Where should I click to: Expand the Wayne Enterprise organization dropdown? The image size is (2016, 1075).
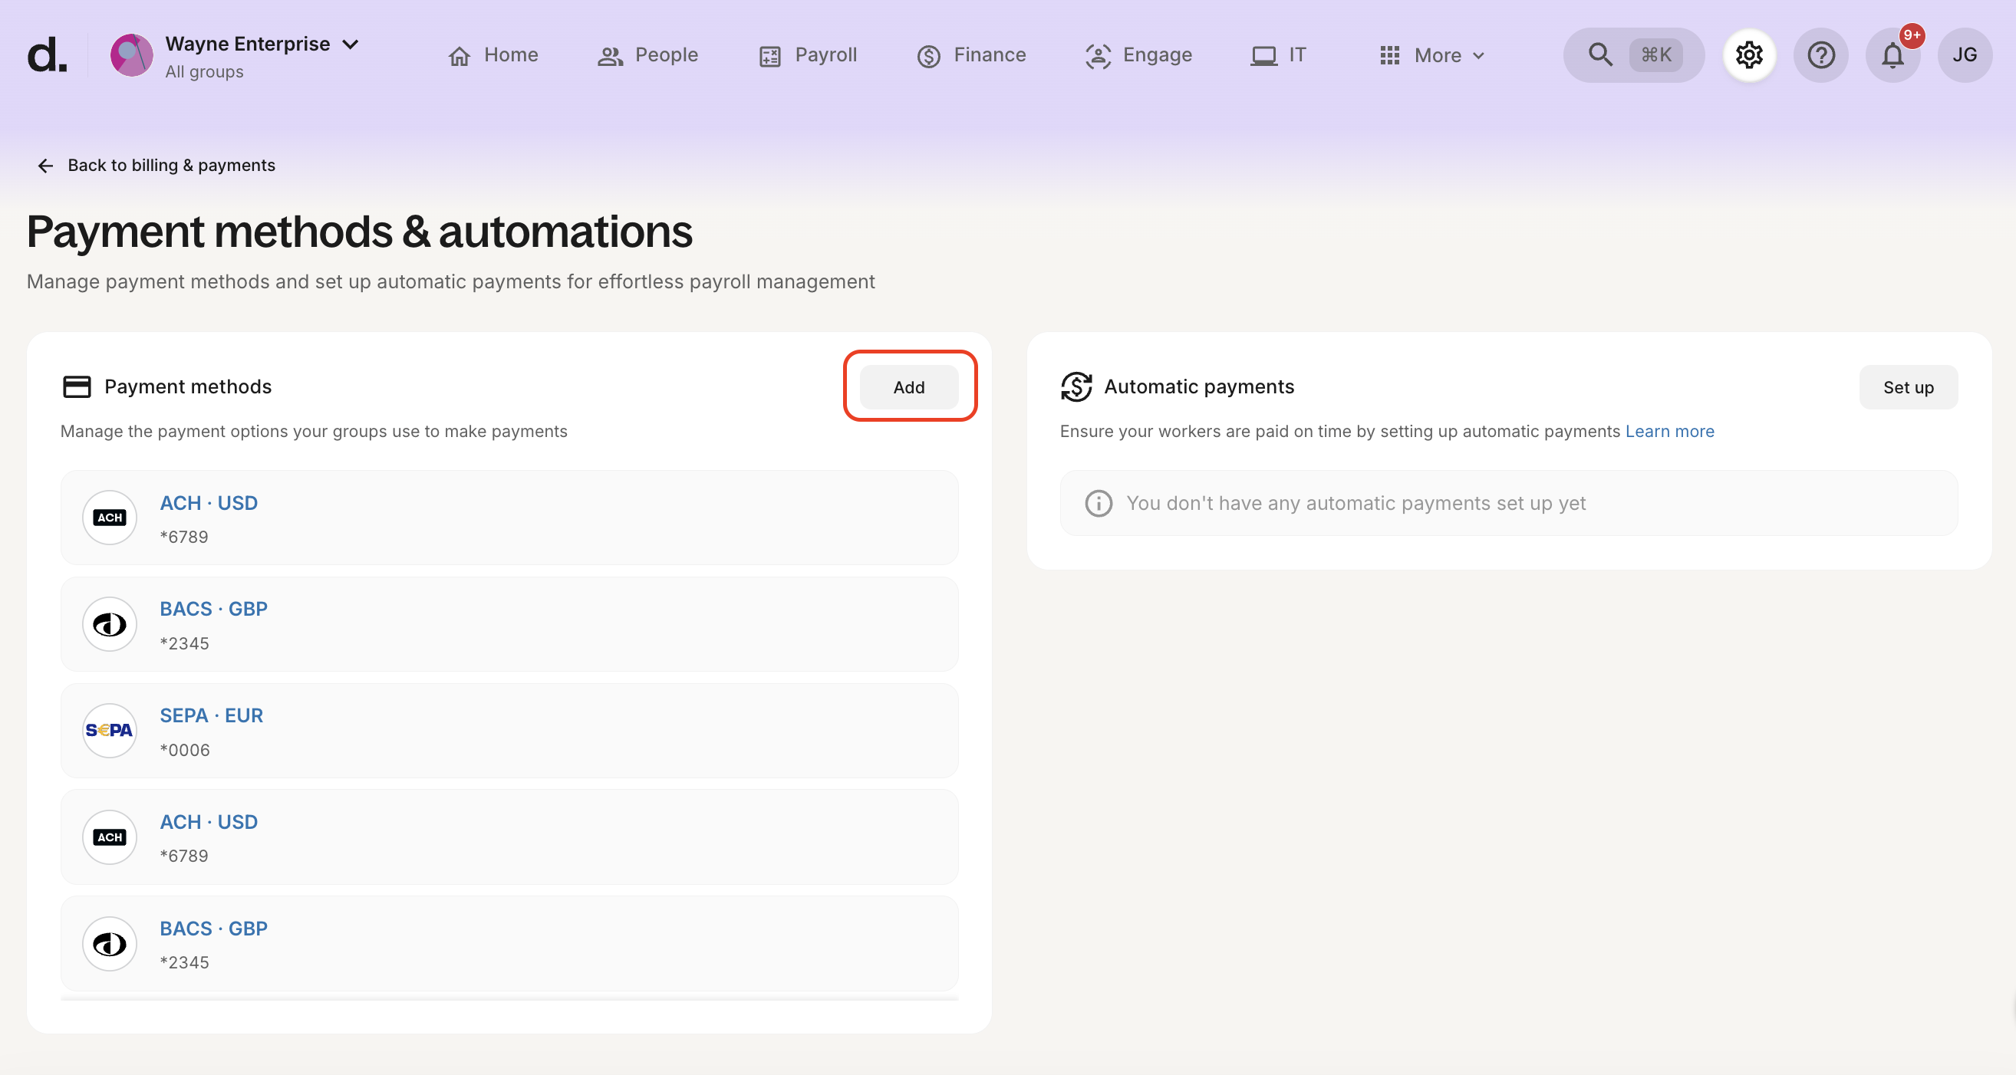point(351,44)
